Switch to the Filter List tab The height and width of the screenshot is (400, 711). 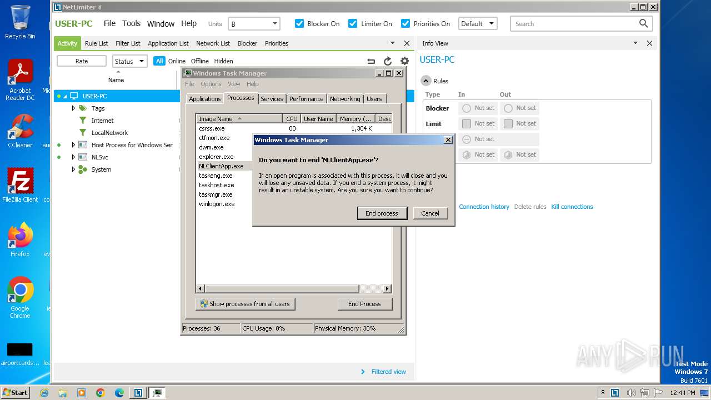128,43
